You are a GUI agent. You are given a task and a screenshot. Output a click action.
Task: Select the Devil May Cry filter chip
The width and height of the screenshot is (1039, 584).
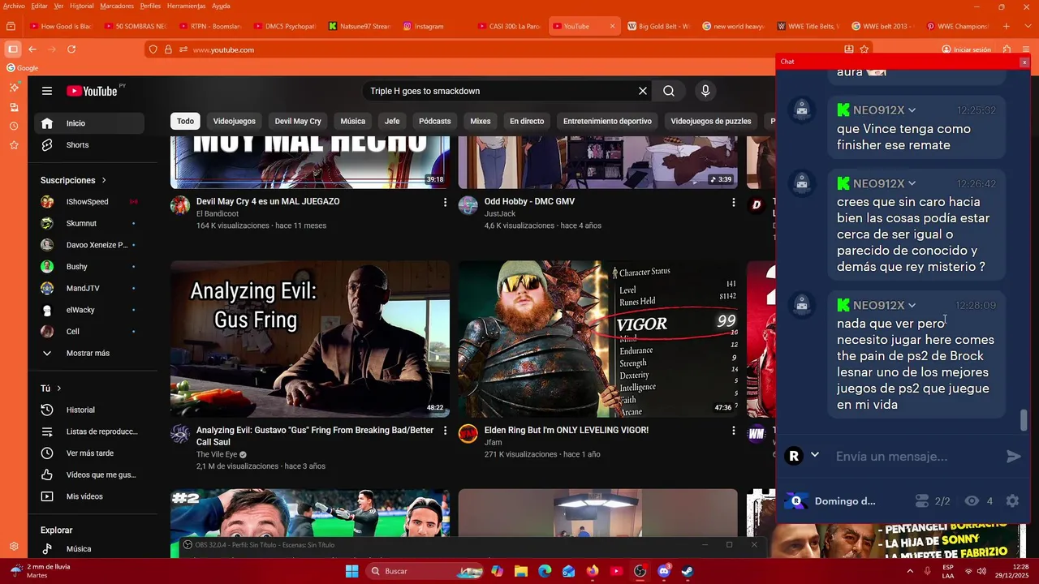298,121
